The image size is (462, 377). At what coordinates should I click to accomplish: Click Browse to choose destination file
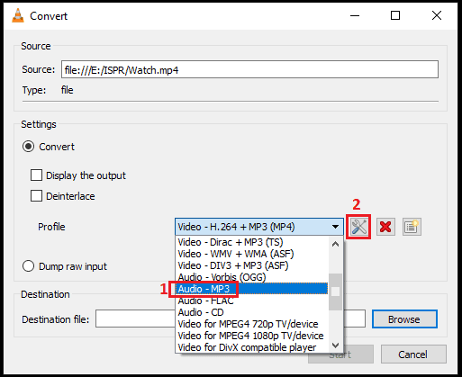click(x=404, y=319)
